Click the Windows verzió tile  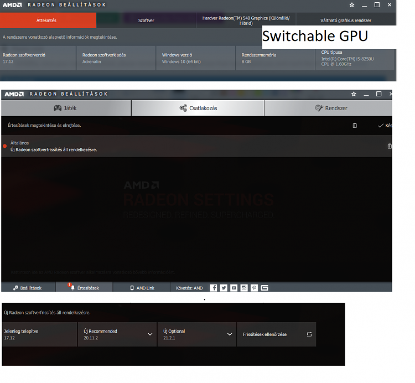(195, 58)
